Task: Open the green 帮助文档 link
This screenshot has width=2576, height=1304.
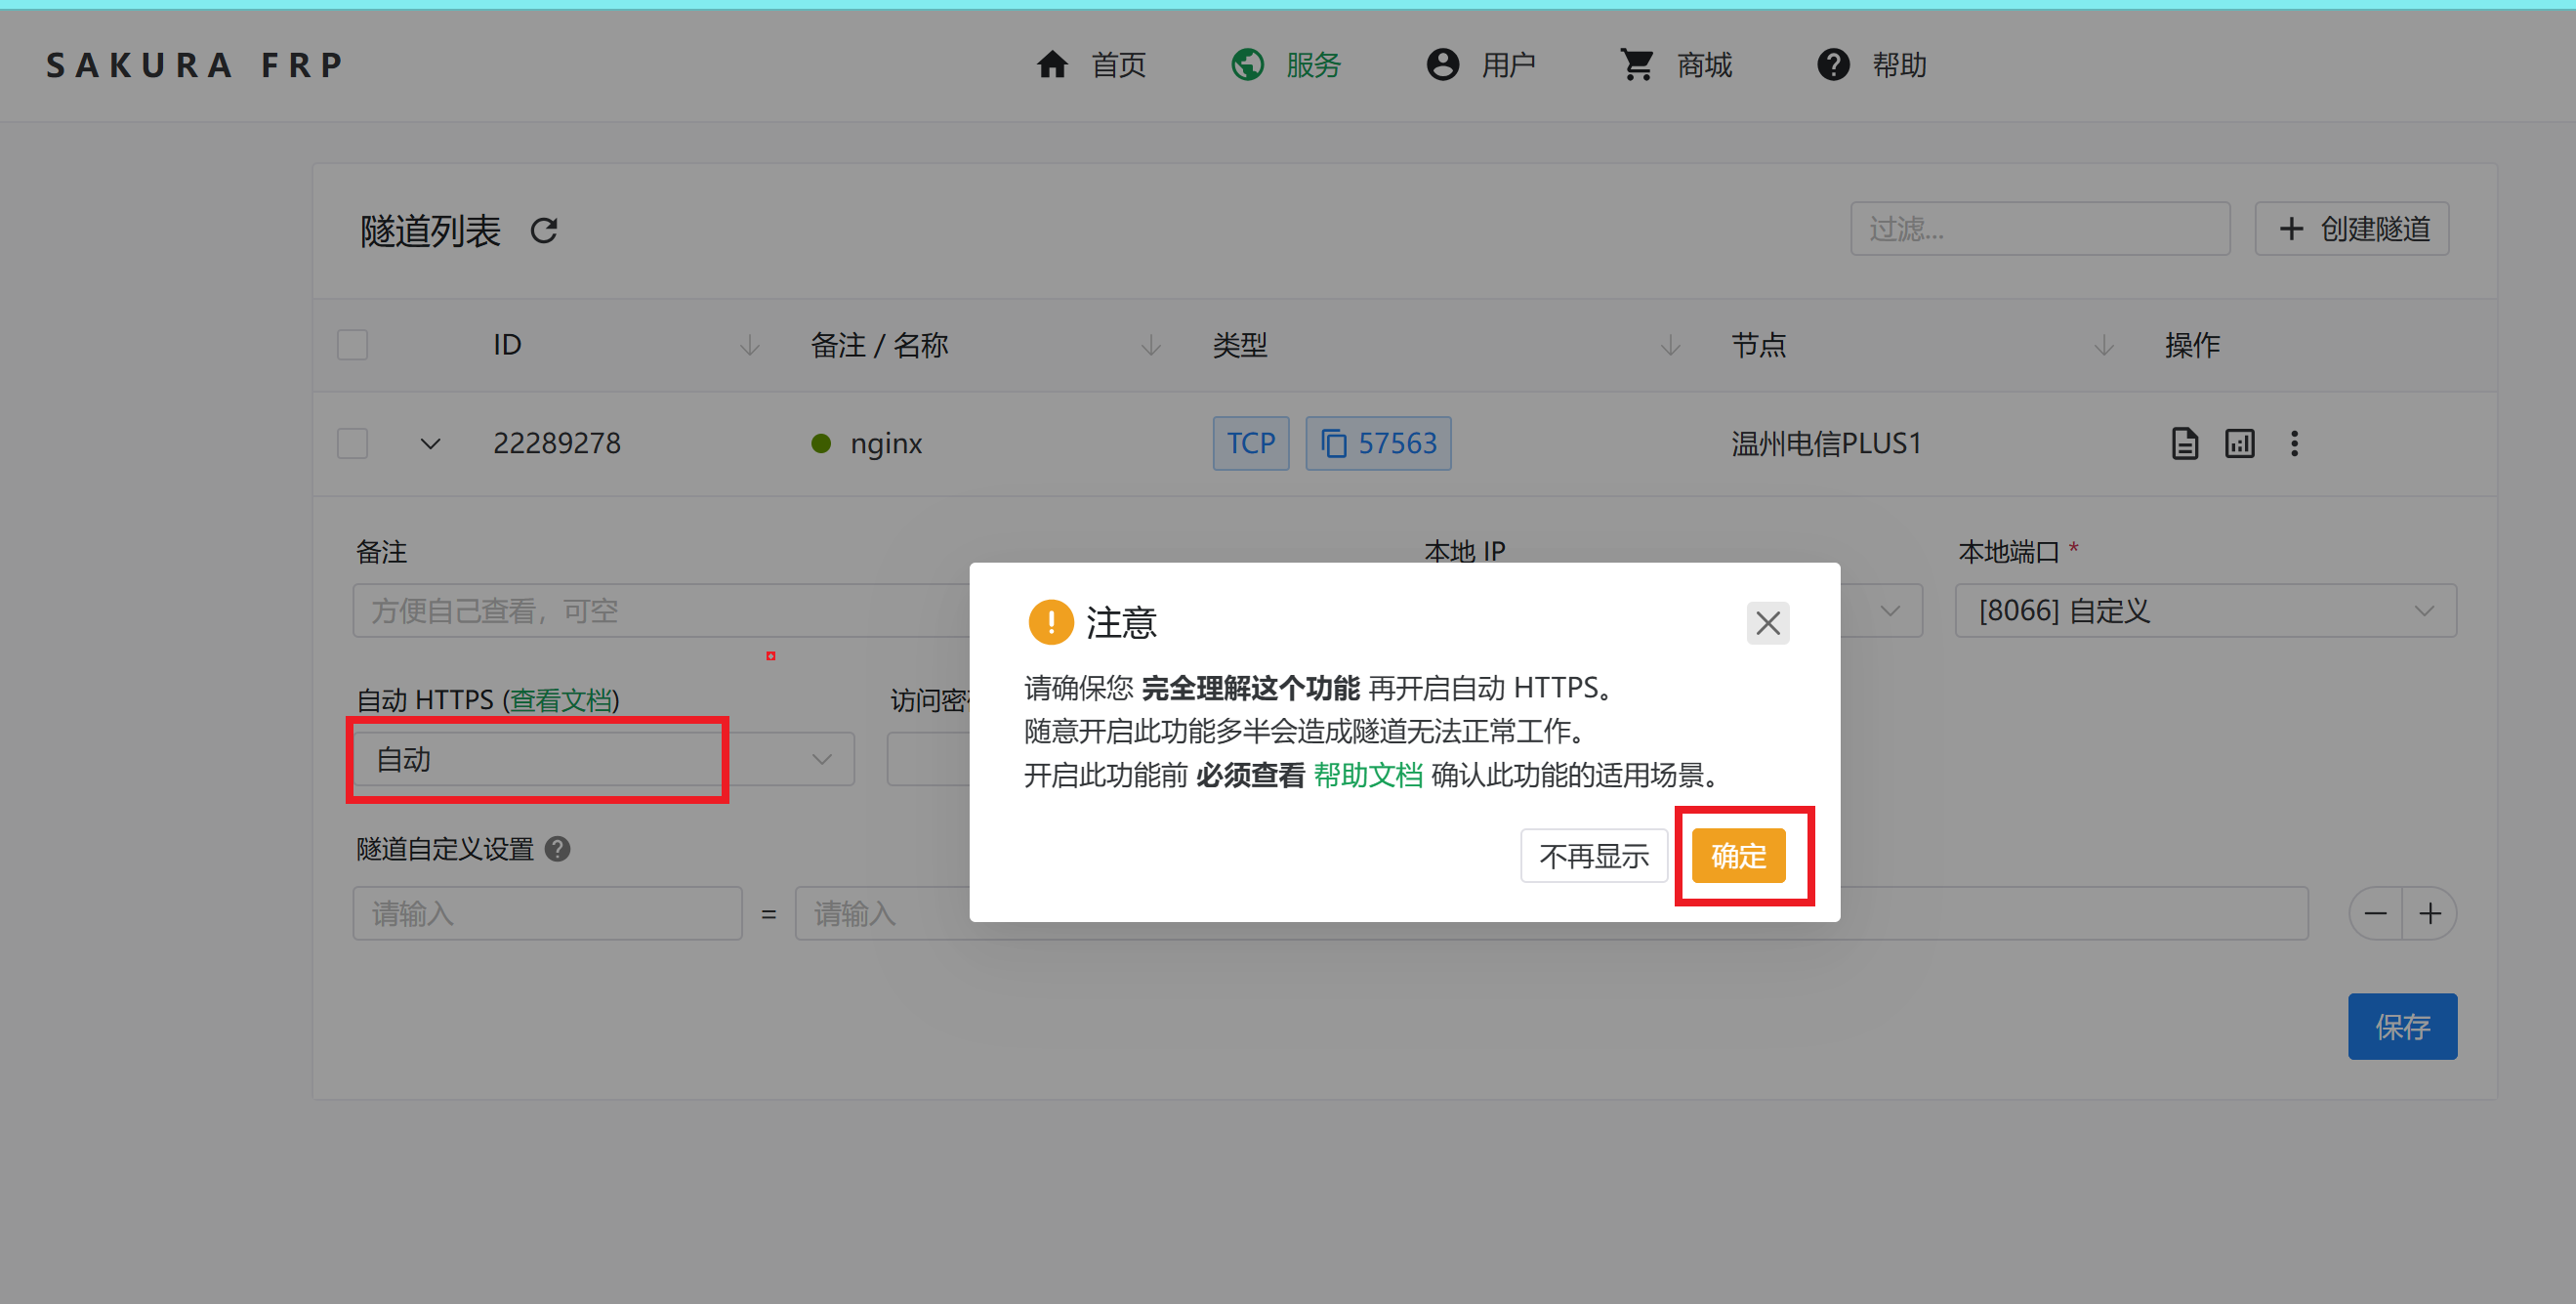Action: click(x=1367, y=775)
